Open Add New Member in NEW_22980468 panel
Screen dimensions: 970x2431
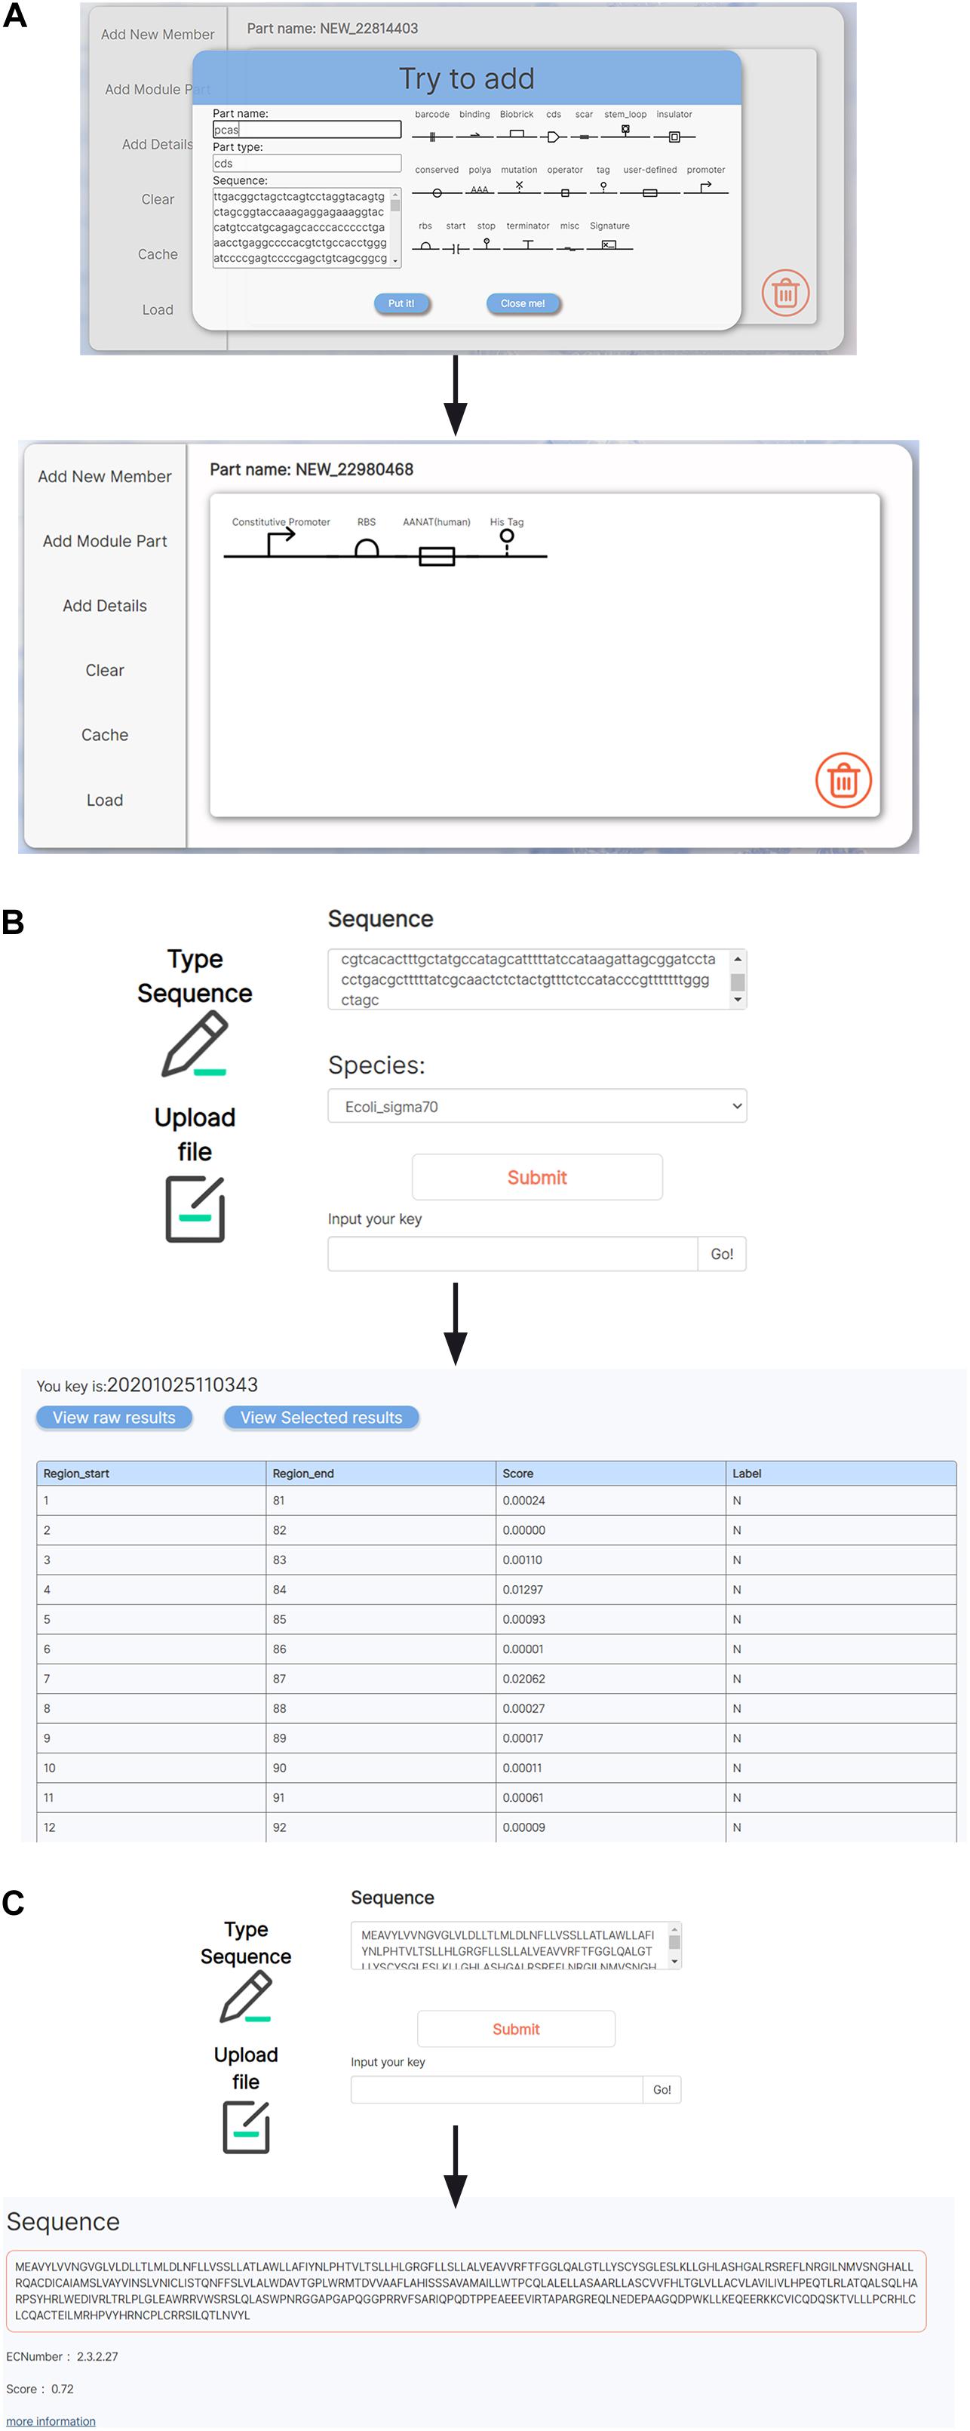point(105,477)
